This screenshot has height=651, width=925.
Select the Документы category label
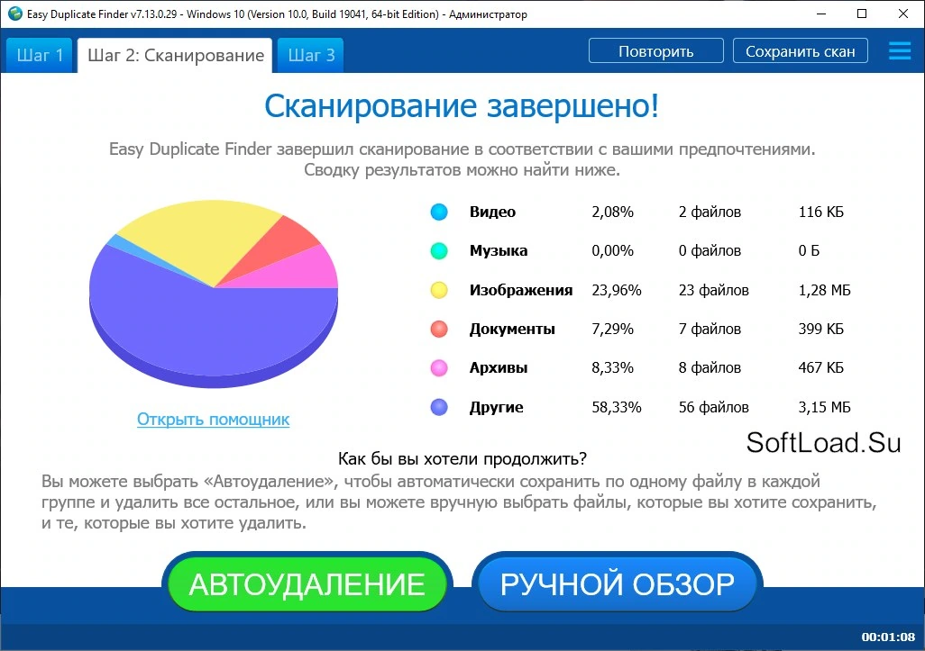point(512,329)
